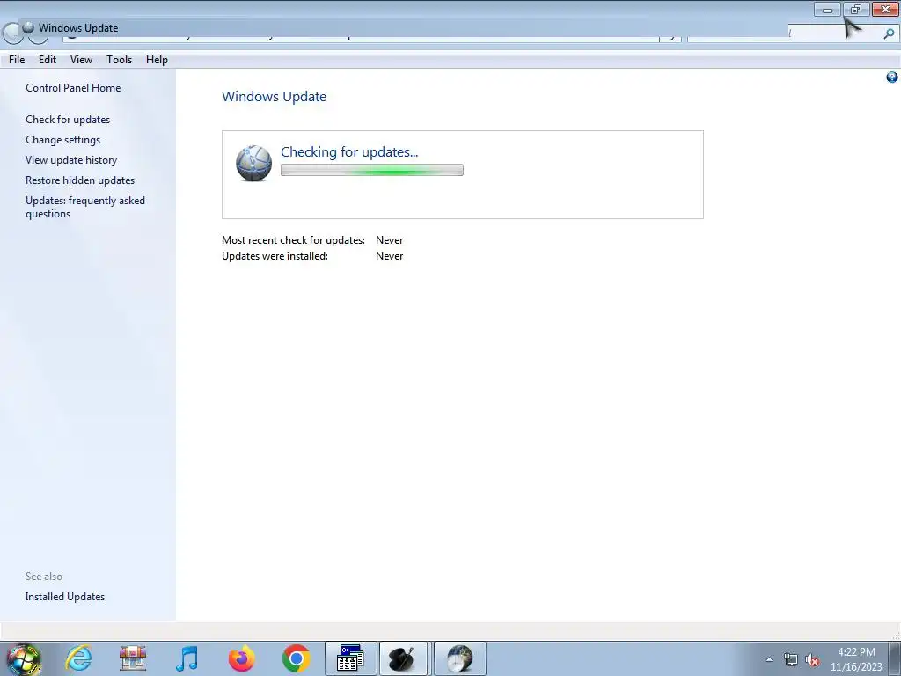Click the Windows Update page heading
Viewport: 901px width, 676px height.
[x=275, y=97]
